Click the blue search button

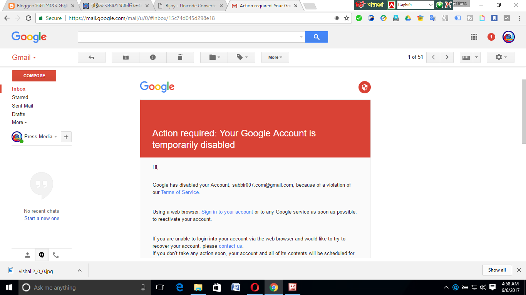pos(317,37)
